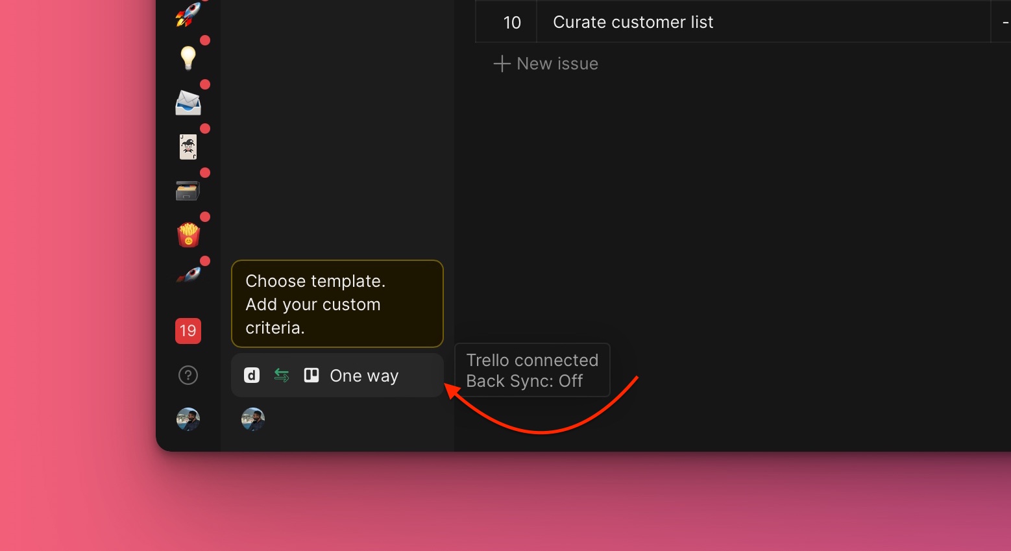Open the rocket emoji workspace
The image size is (1011, 551).
point(188,14)
